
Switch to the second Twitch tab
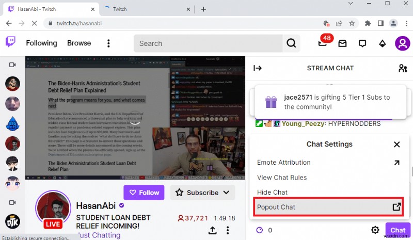tap(146, 9)
